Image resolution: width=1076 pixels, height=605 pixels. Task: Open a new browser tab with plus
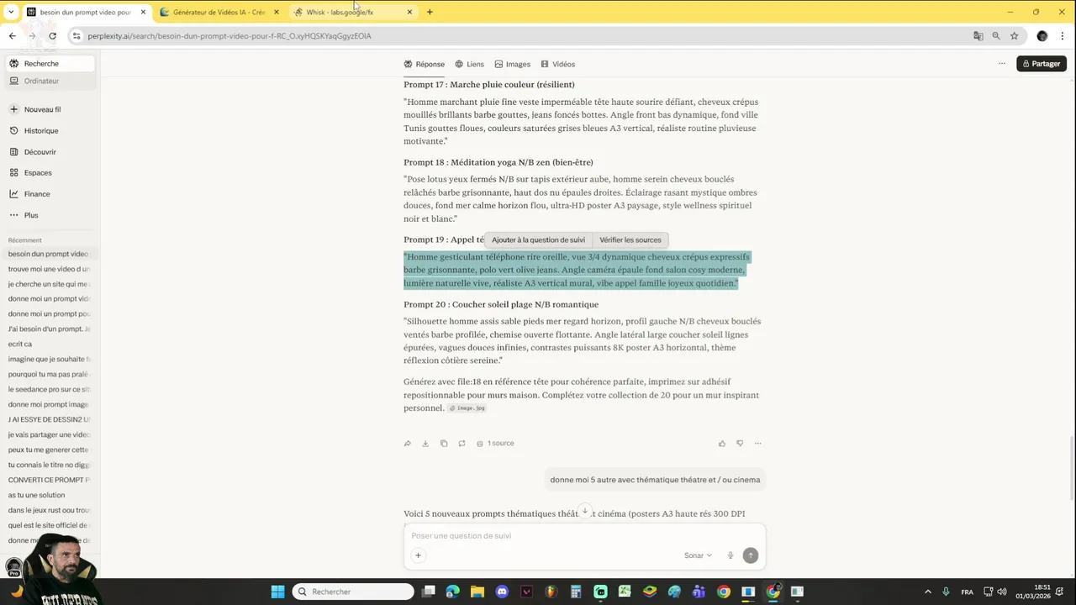pos(430,13)
